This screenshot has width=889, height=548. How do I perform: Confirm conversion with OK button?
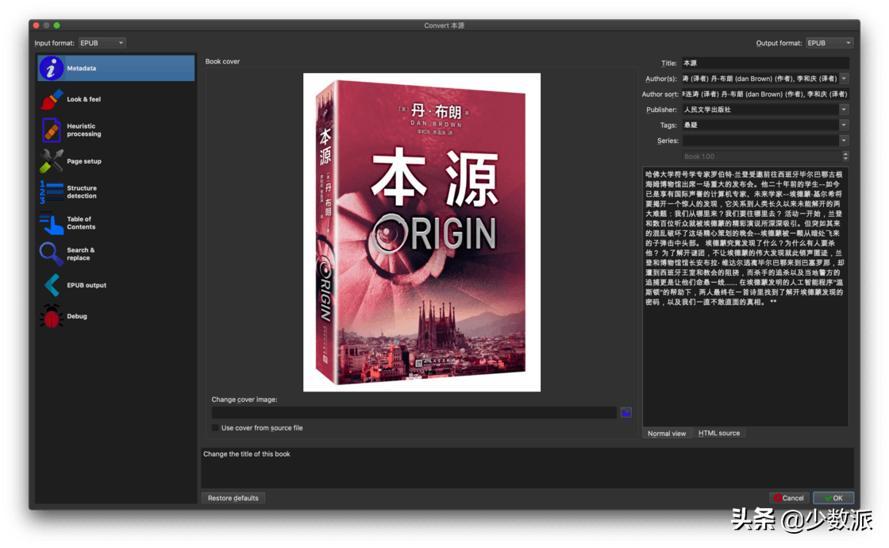833,498
